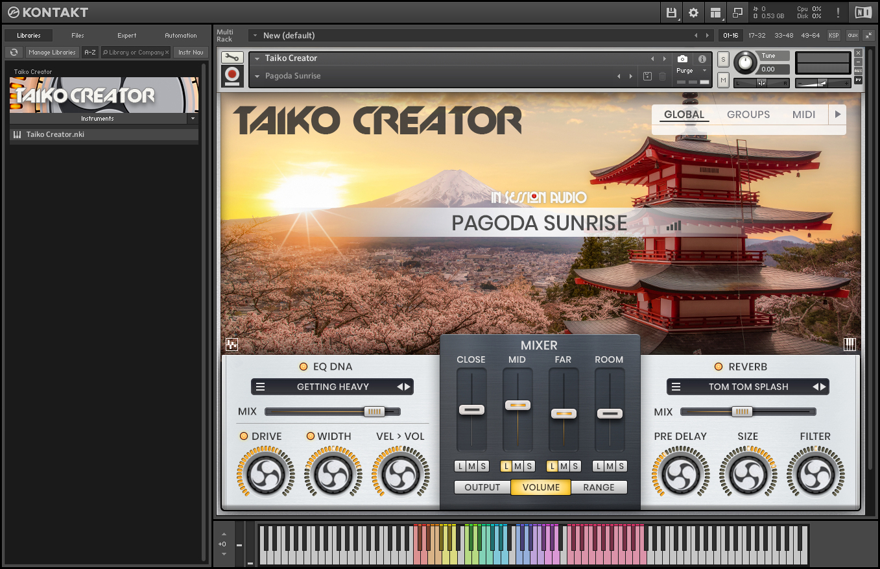Select channel range 17-32

coord(757,36)
